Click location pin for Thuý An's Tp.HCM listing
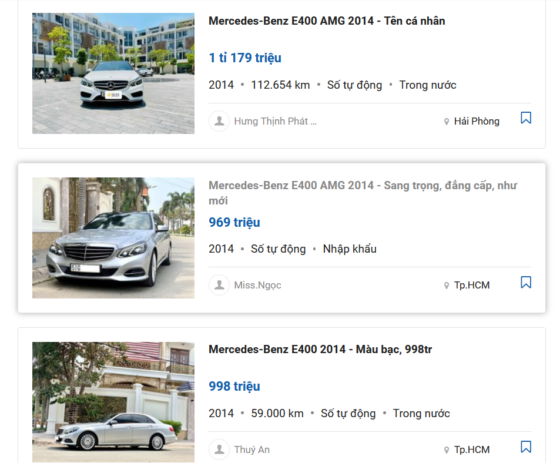This screenshot has height=463, width=560. 447,450
